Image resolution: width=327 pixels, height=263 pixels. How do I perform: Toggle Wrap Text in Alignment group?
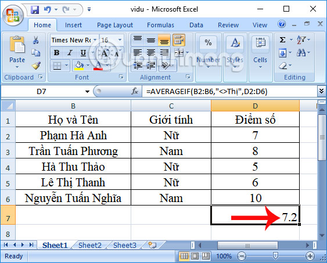[x=179, y=39]
